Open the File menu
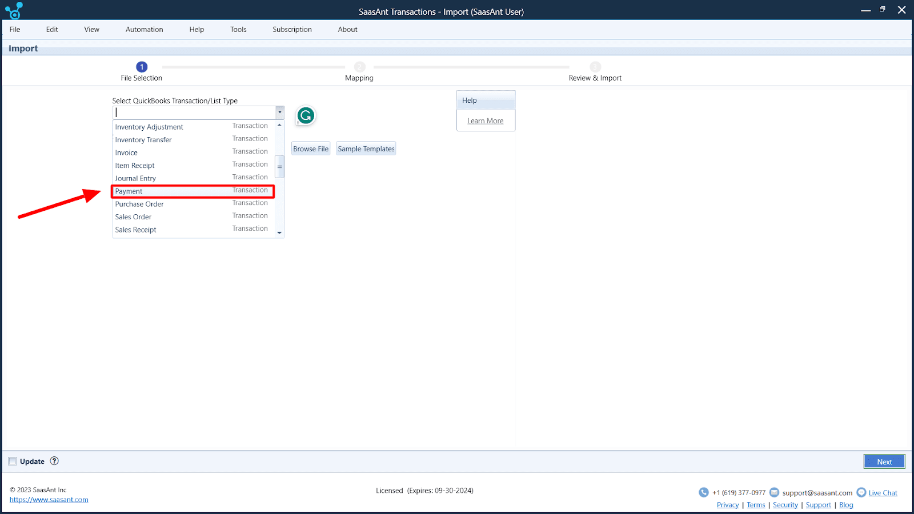The height and width of the screenshot is (514, 914). point(15,29)
